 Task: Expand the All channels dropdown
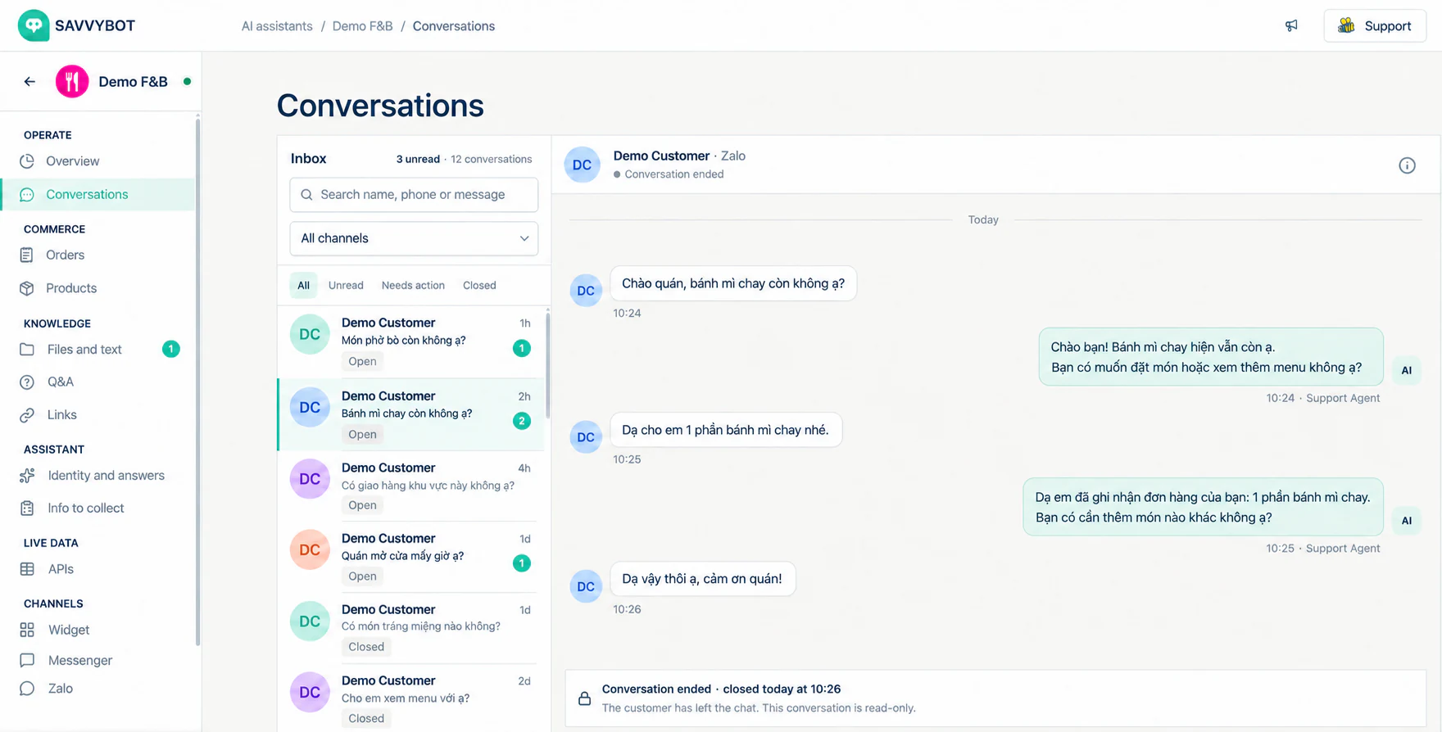pos(414,238)
